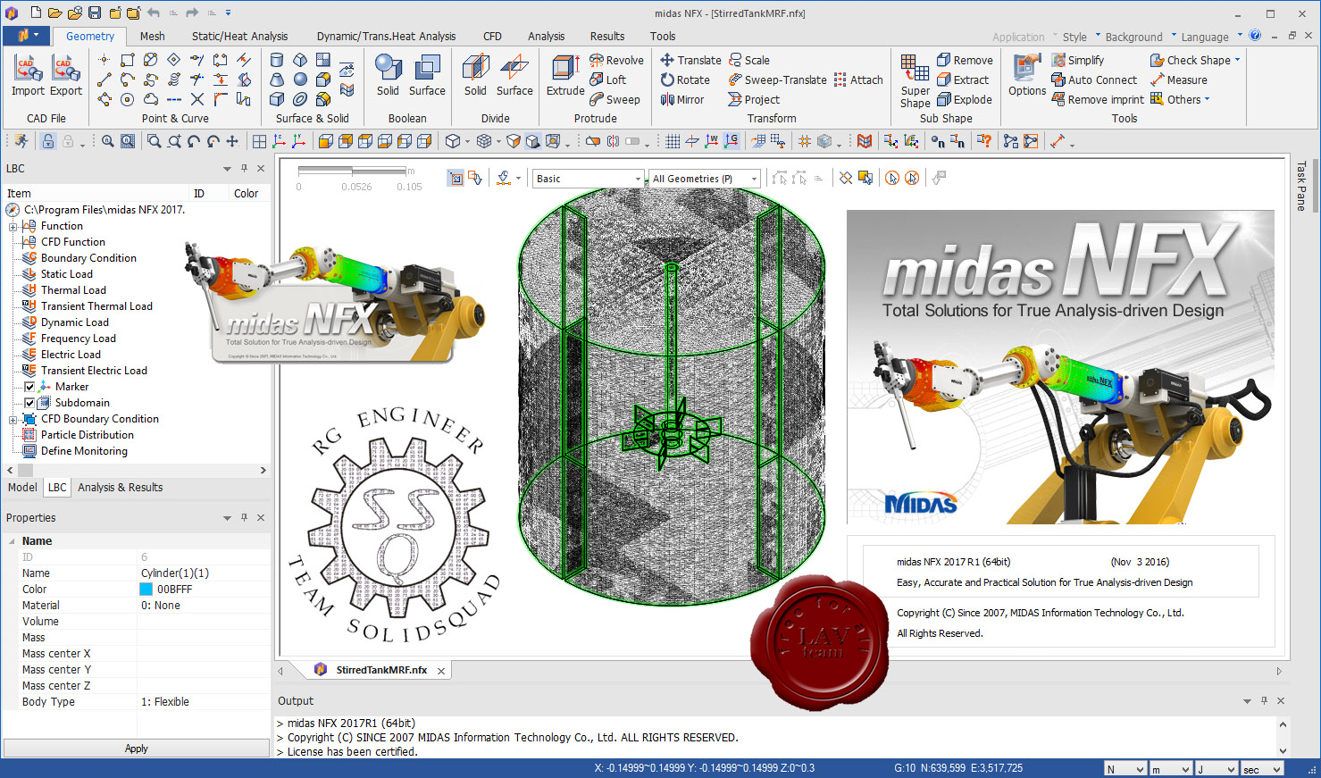Viewport: 1321px width, 778px height.
Task: Select the Transient Thermal Load item
Action: point(96,306)
